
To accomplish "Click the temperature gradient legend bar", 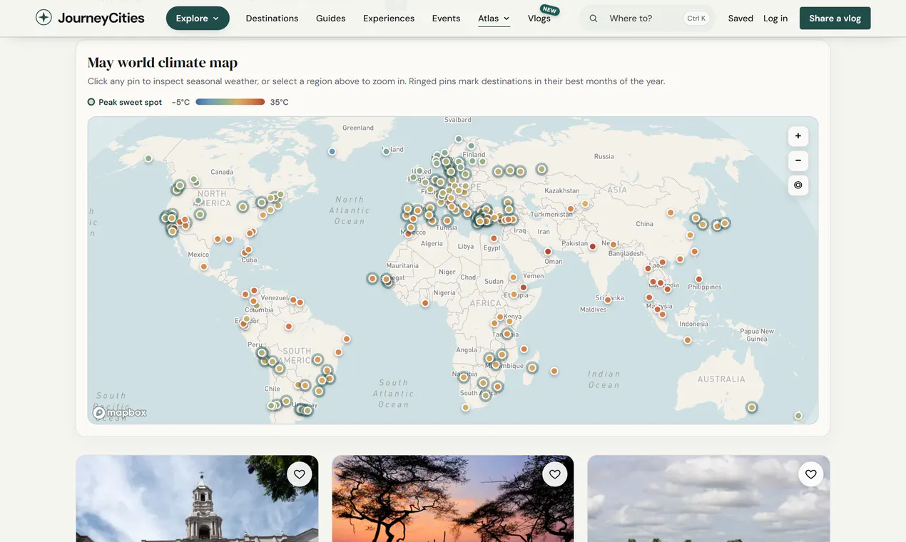I will tap(230, 102).
